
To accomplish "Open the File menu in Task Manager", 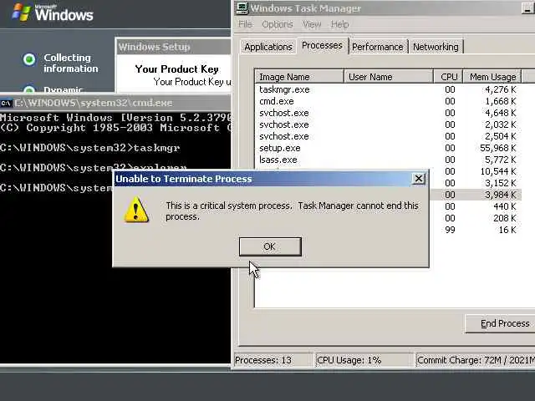I will point(245,24).
